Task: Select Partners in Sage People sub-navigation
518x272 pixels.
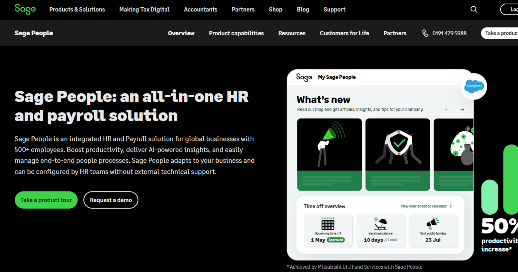Action: [x=395, y=33]
